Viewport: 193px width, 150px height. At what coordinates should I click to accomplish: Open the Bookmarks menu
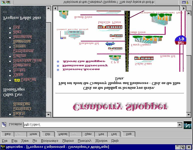tap(50, 141)
